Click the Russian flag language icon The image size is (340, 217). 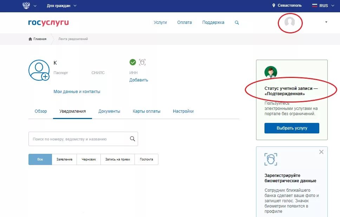(x=314, y=6)
